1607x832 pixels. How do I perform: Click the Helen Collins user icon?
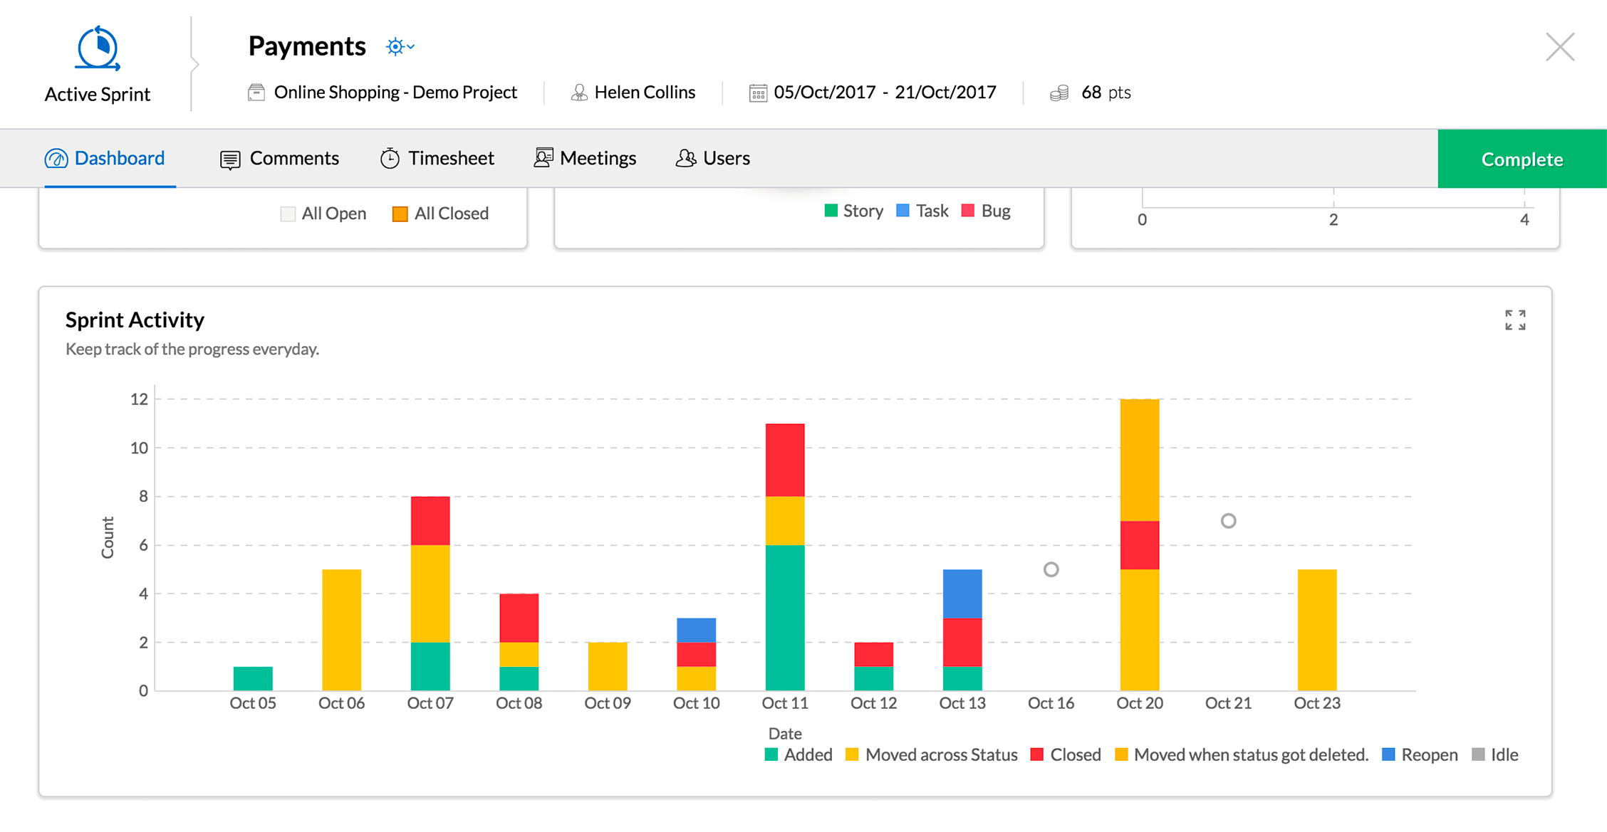pos(579,93)
